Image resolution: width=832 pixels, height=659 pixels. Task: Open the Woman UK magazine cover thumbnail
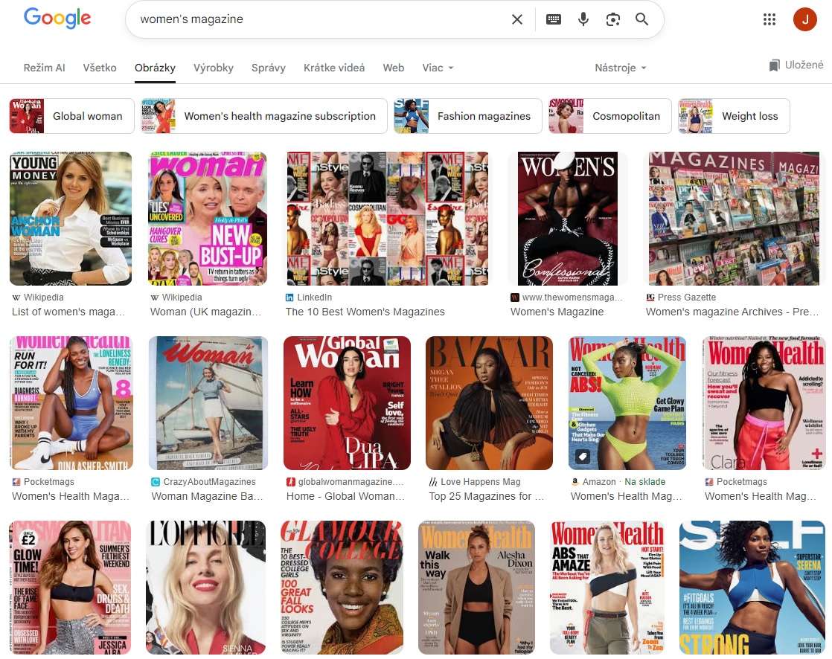208,219
